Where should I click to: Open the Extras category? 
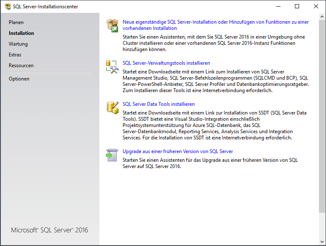point(15,55)
